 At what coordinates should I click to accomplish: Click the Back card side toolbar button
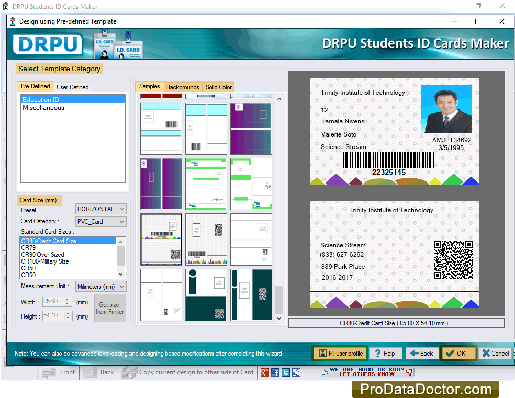point(98,372)
